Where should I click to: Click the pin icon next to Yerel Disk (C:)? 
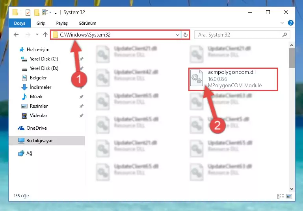click(82, 59)
